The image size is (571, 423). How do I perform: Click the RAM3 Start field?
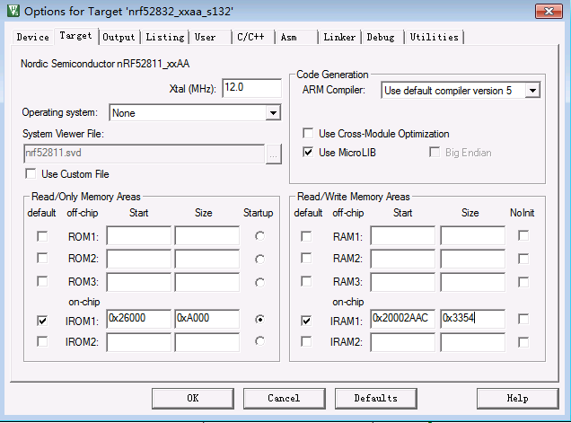pyautogui.click(x=403, y=282)
